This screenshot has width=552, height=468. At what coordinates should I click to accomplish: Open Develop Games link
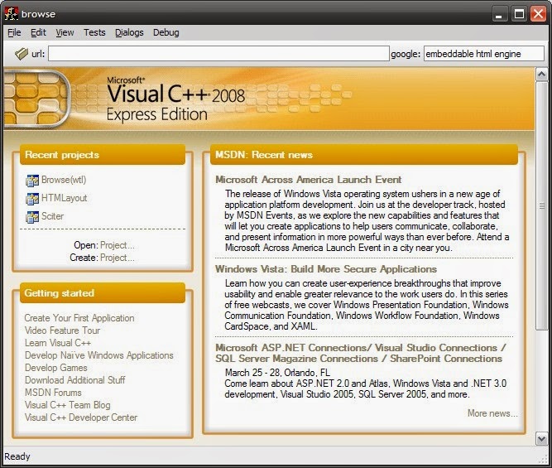tap(56, 368)
